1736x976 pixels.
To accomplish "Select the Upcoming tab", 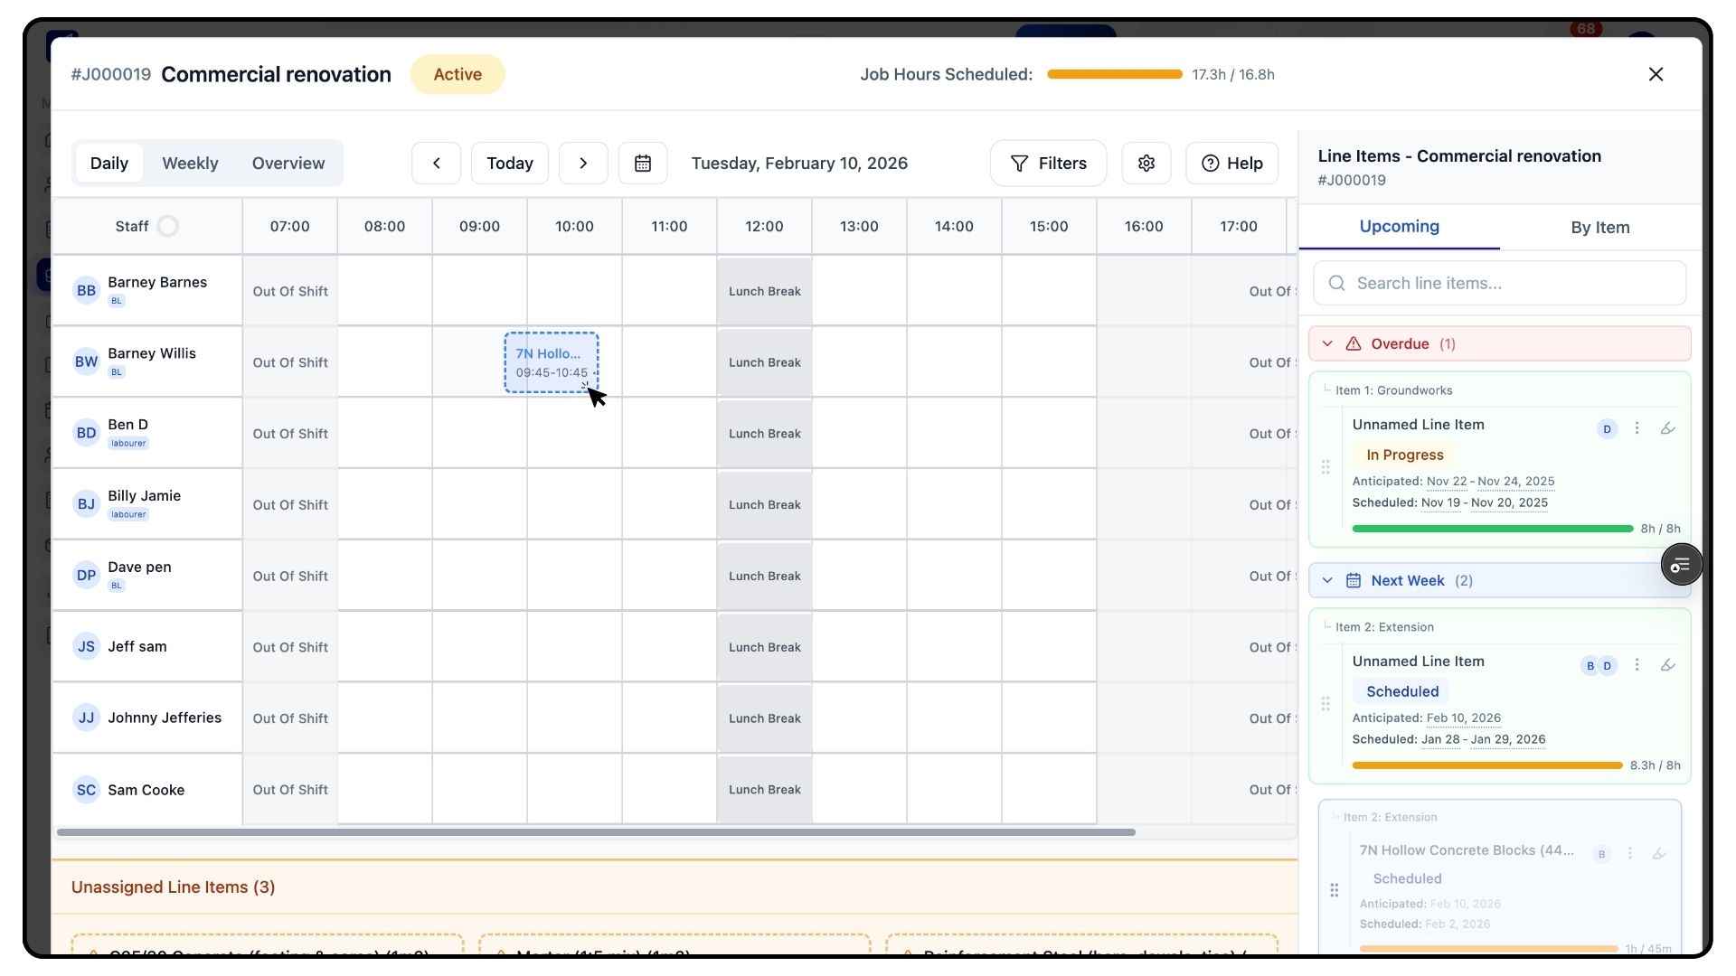I will point(1399,227).
